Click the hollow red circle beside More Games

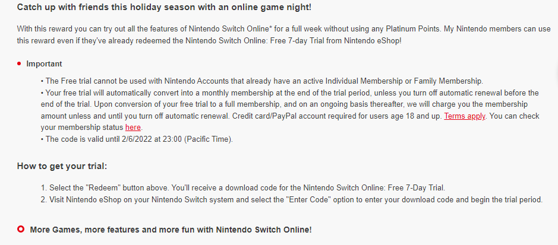[20, 229]
